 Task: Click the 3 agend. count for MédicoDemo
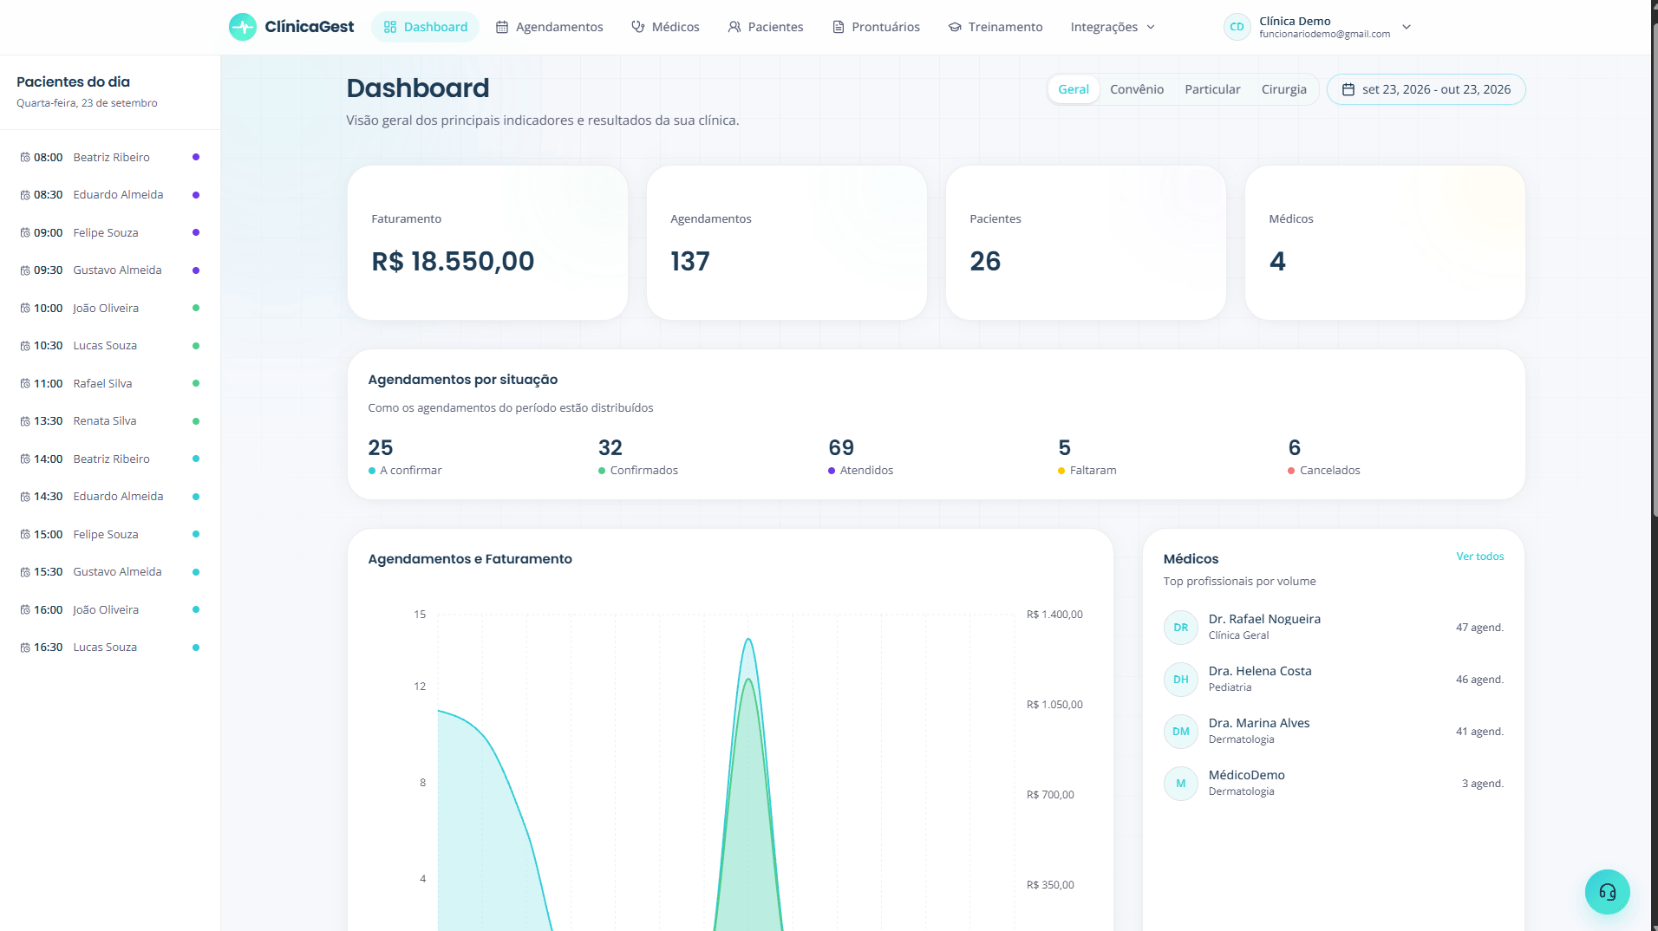(x=1483, y=784)
